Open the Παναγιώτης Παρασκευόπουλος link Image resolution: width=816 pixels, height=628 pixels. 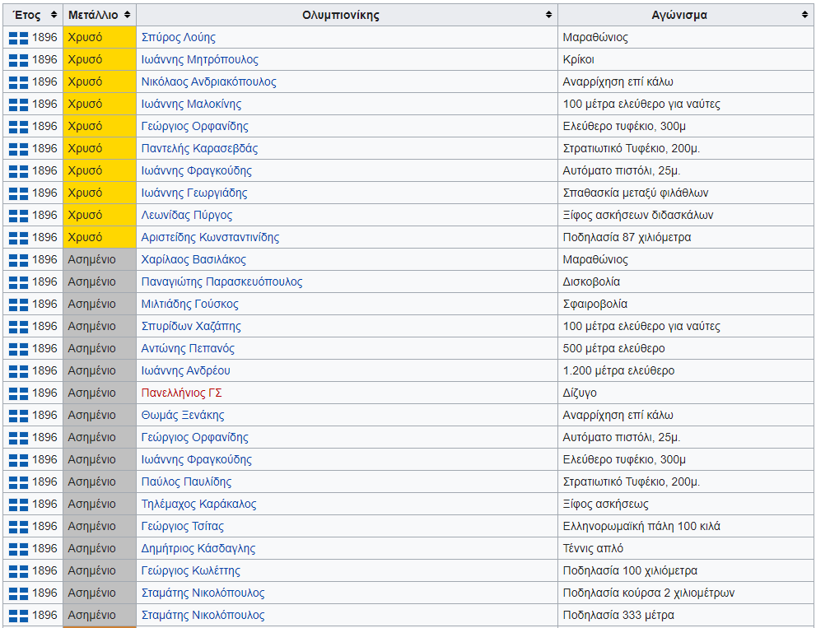221,282
